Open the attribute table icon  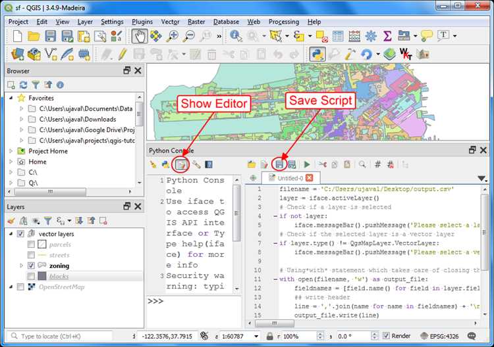[338, 36]
